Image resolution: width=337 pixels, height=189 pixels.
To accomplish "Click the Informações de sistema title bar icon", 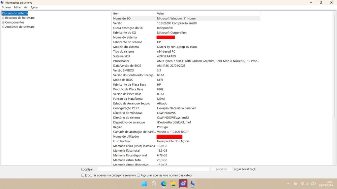I will click(x=2, y=3).
